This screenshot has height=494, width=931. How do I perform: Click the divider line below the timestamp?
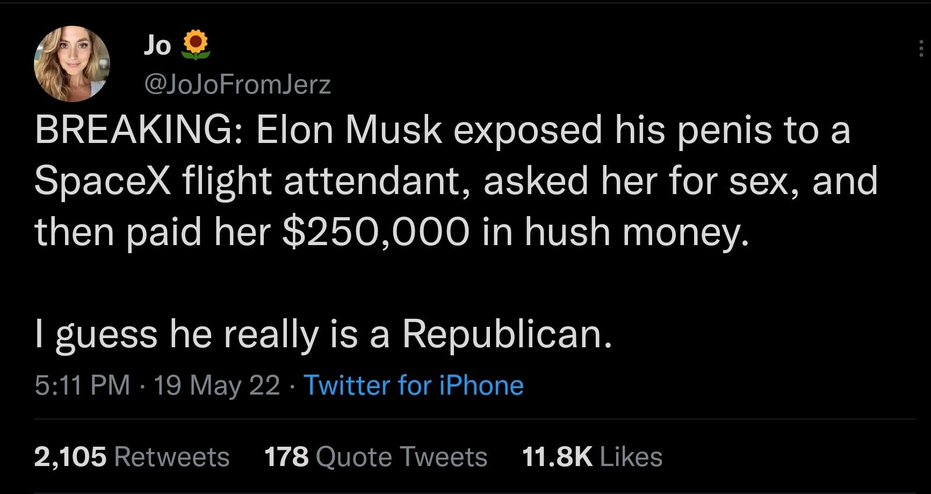[x=465, y=418]
